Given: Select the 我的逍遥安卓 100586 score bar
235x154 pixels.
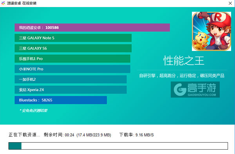Looking at the screenshot, I should 92,27.
